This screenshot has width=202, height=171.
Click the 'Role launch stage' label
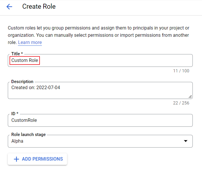pos(28,135)
